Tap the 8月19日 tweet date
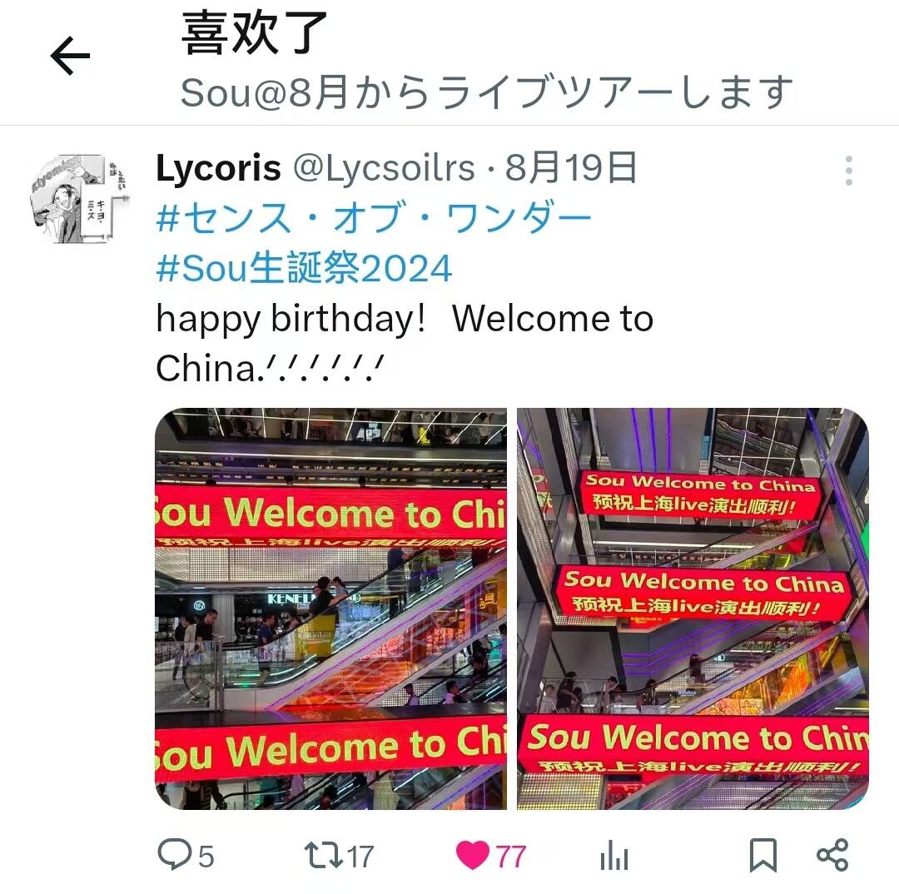This screenshot has width=899, height=894. point(570,167)
